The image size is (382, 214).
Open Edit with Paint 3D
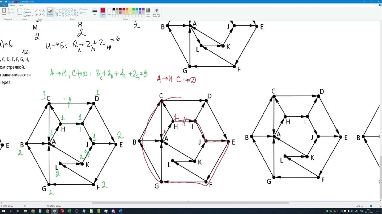coord(157,12)
